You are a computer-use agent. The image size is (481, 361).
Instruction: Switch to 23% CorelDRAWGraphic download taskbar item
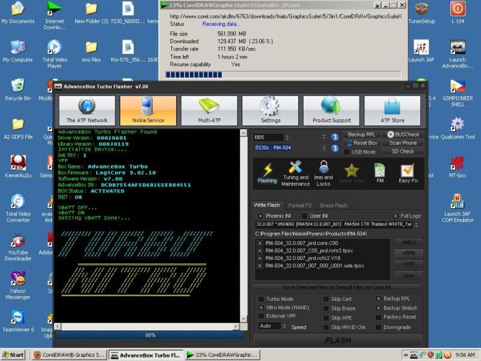[222, 355]
